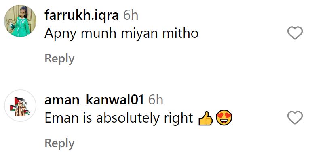Click the heart-eyes emoji in the comment
This screenshot has height=158, width=310.
(224, 118)
